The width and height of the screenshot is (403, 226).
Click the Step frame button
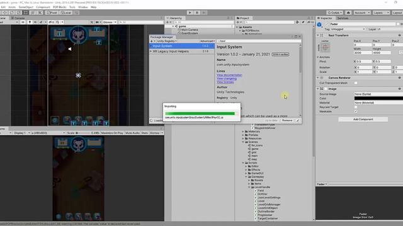pos(204,13)
